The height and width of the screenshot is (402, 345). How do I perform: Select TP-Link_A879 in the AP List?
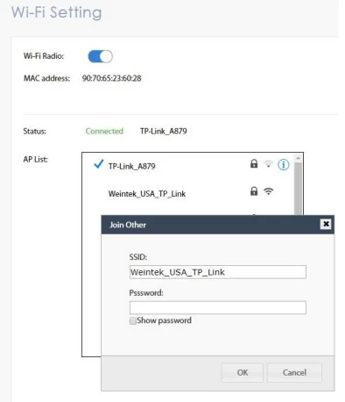(131, 166)
